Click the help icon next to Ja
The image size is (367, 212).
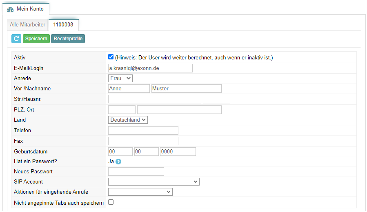tap(118, 162)
